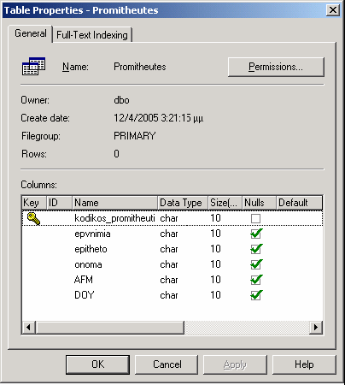345x385 pixels.
Task: Switch to the Full-Text Indexing tab
Action: 92,35
